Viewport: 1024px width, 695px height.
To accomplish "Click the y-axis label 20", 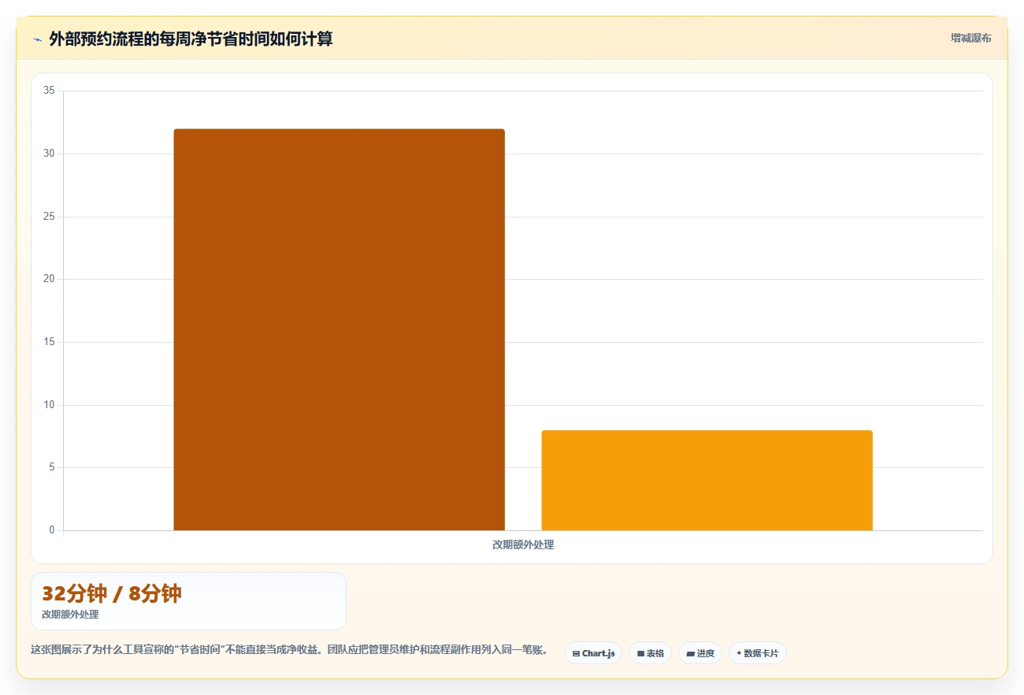I will (49, 279).
